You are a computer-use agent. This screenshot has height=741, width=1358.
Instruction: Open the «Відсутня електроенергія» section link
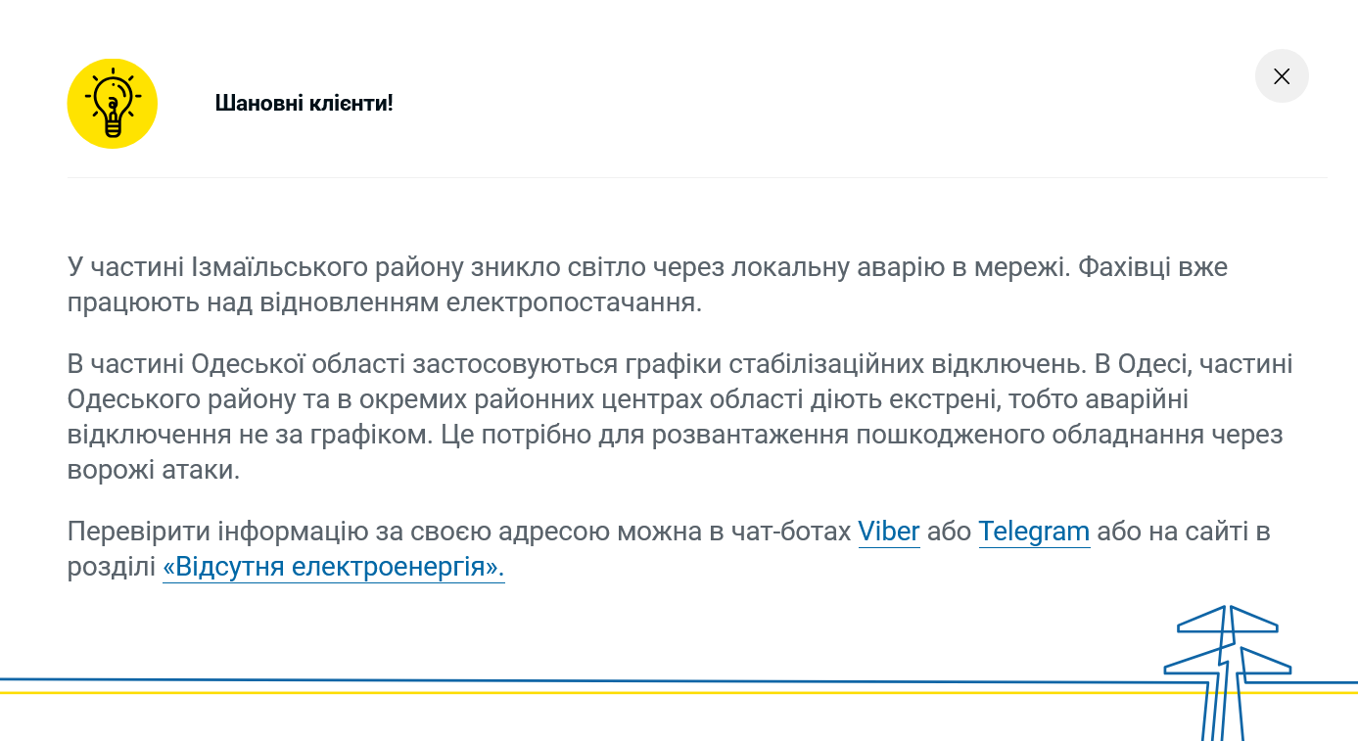tap(333, 567)
